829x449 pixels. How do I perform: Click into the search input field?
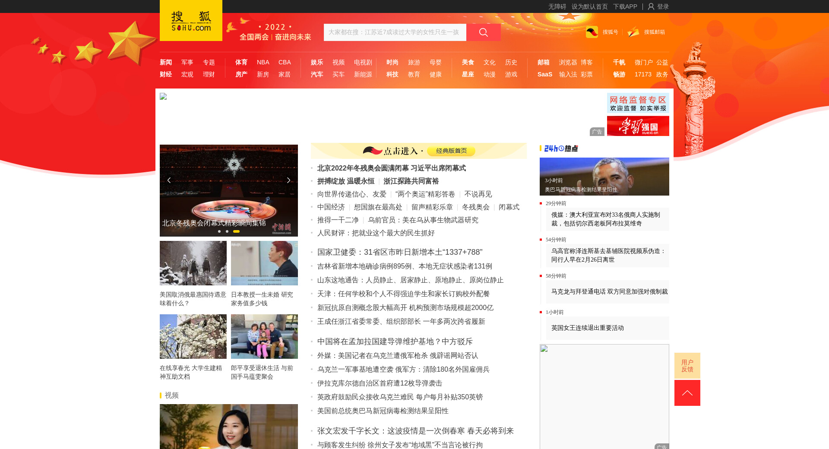[395, 32]
